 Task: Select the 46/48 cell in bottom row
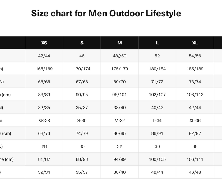click(x=195, y=172)
